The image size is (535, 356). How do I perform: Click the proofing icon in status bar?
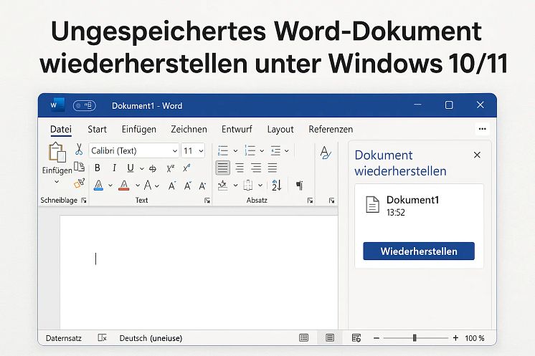pos(102,338)
